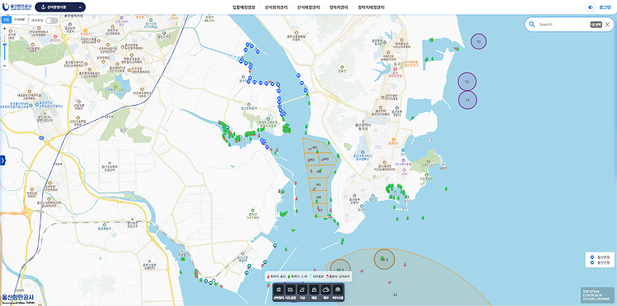The height and width of the screenshot is (306, 617).
Task: Zoom in with the plus button
Action: click(5, 29)
